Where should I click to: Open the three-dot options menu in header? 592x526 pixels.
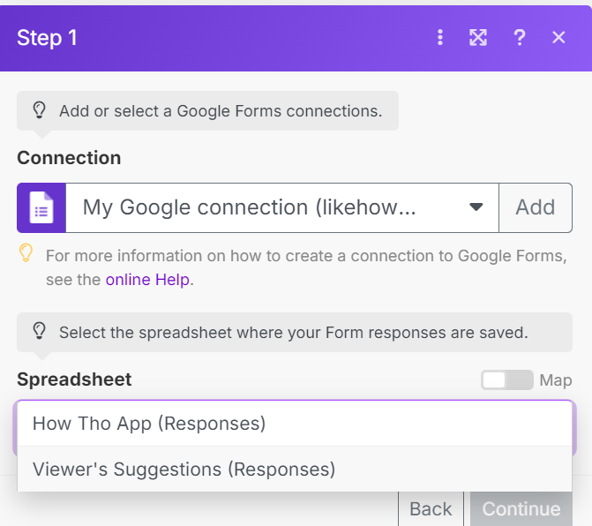pos(440,37)
